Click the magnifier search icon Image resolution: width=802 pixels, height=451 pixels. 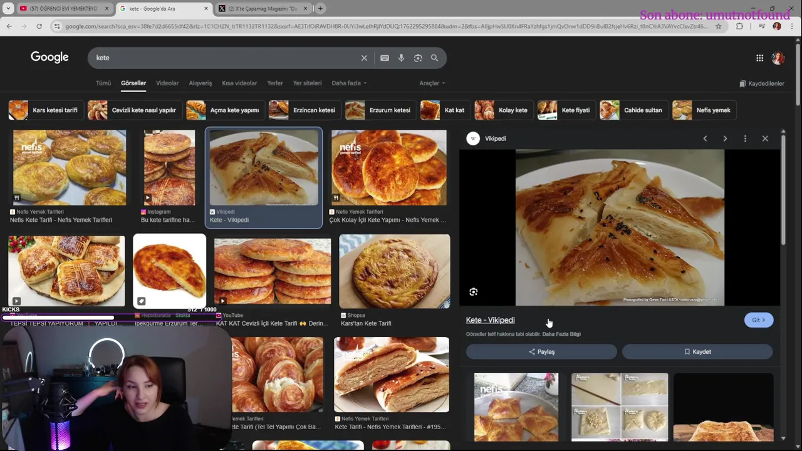(434, 58)
